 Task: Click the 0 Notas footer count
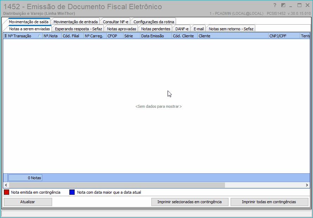tap(25, 177)
